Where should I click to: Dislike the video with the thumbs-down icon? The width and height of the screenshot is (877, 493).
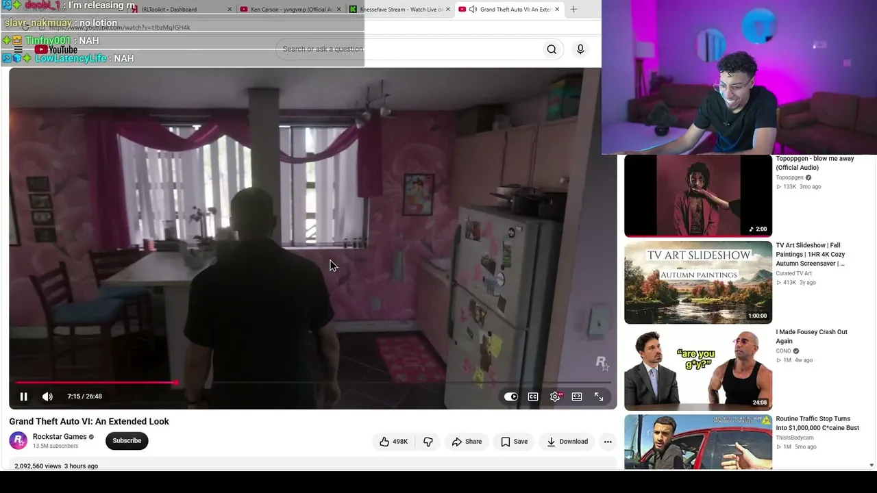click(428, 442)
